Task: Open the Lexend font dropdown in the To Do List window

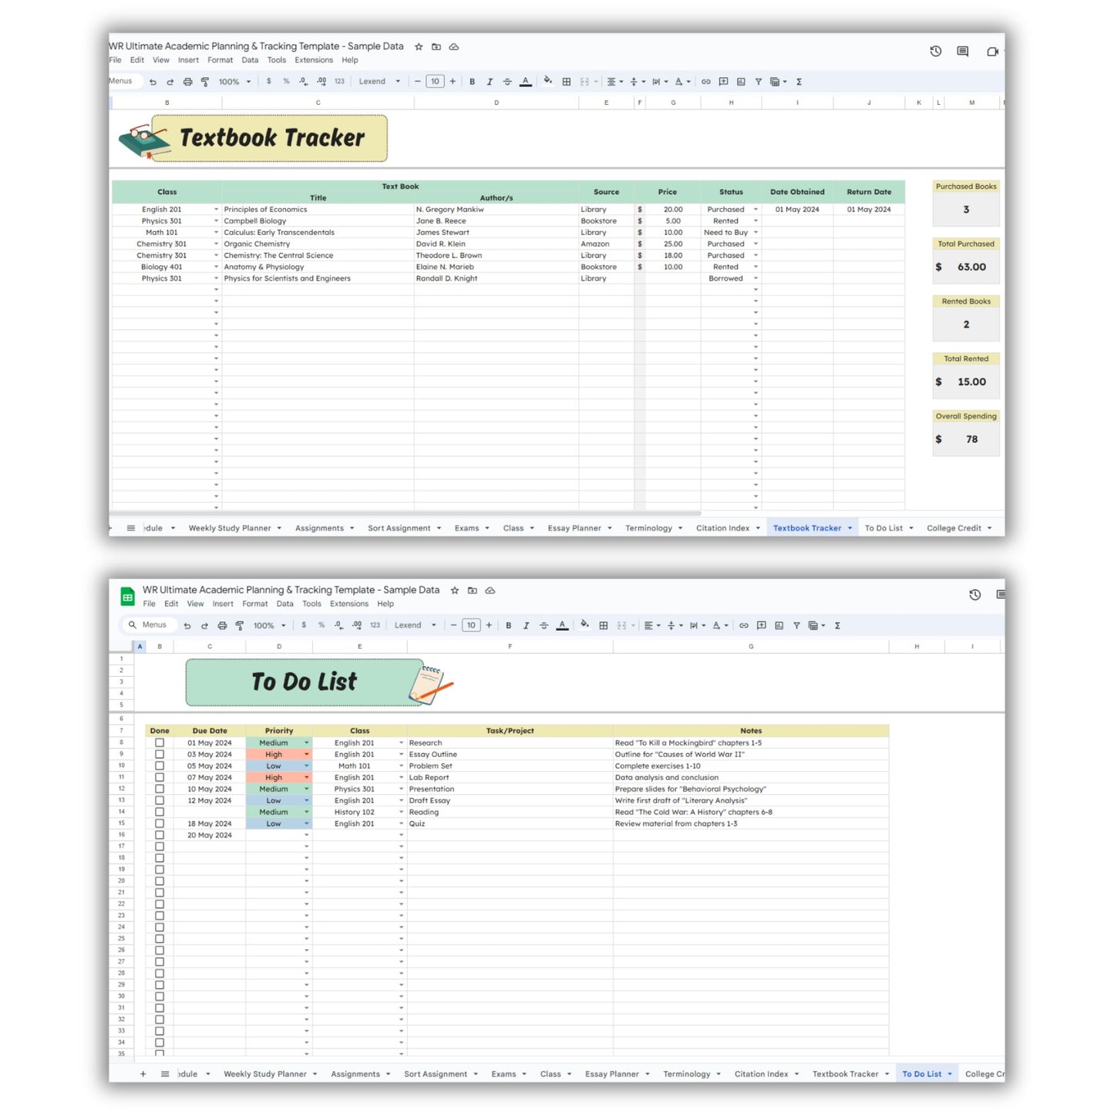Action: 415,625
